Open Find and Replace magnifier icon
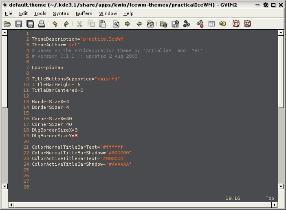 (116, 24)
